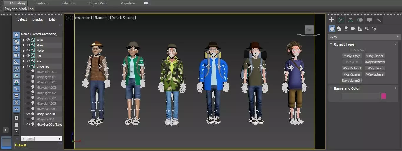Click the VRayMetaball button
Screen dimensions: 402x151
click(352, 68)
